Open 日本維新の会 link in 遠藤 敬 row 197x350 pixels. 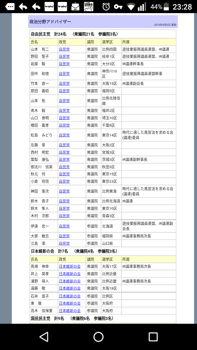70,288
